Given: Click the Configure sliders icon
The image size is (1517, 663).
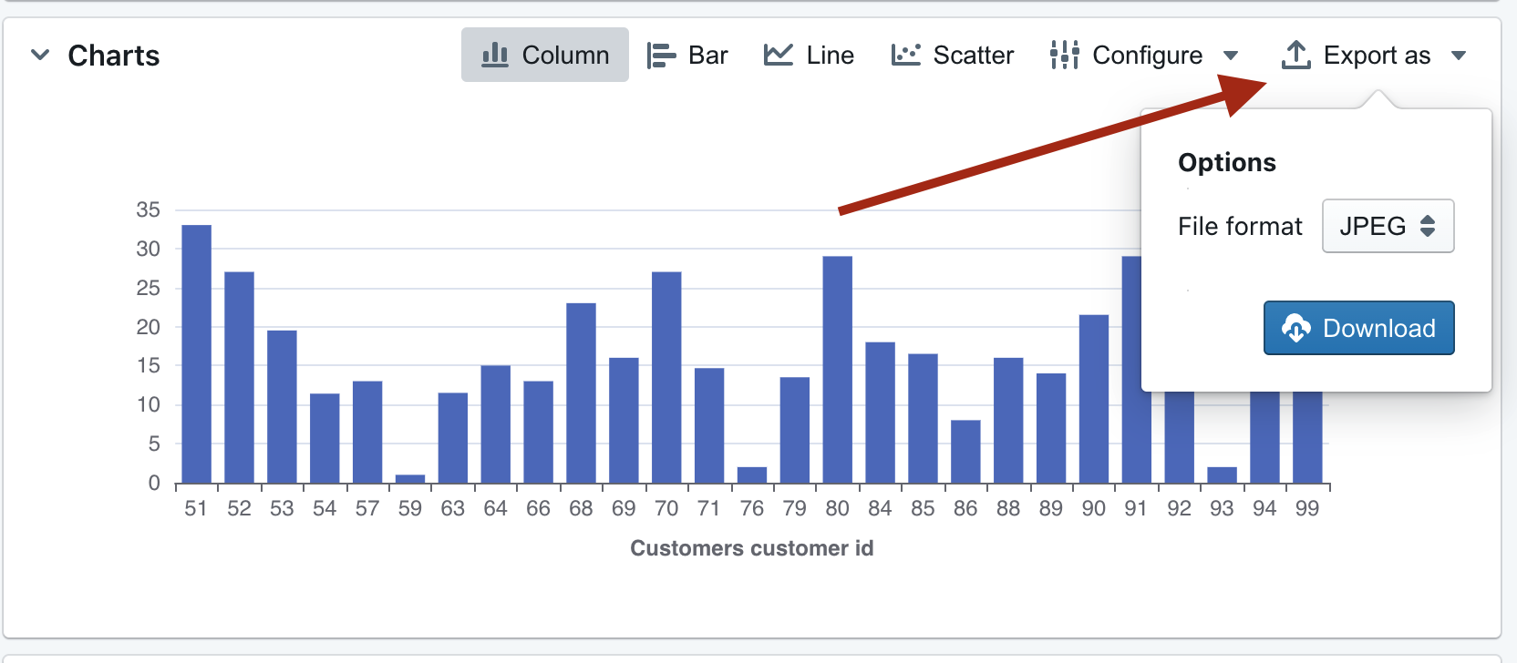Looking at the screenshot, I should point(1064,56).
